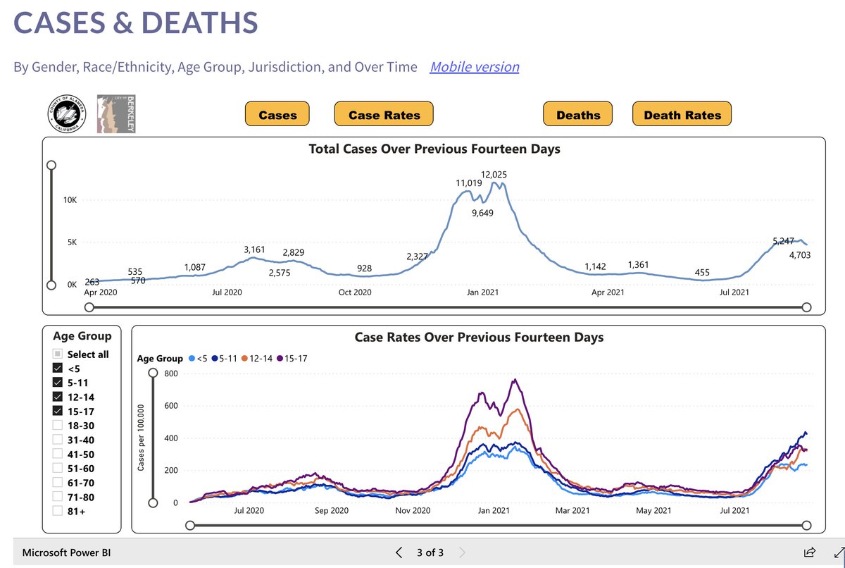This screenshot has width=845, height=568.
Task: Check the 31-40 age group
Action: 57,440
